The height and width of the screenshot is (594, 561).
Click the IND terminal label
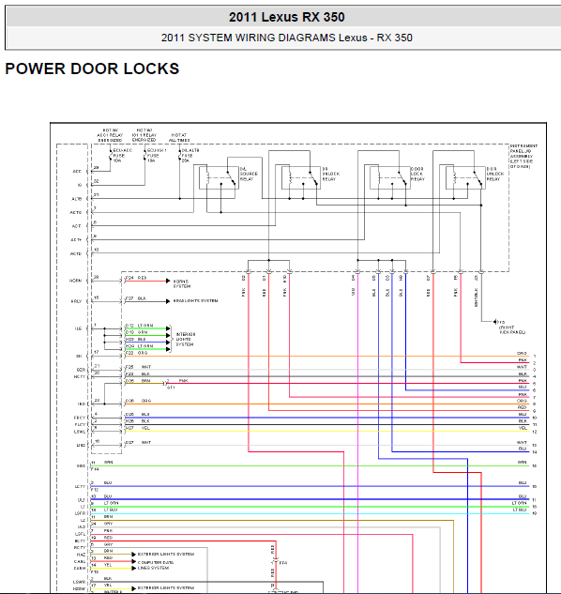tap(81, 404)
